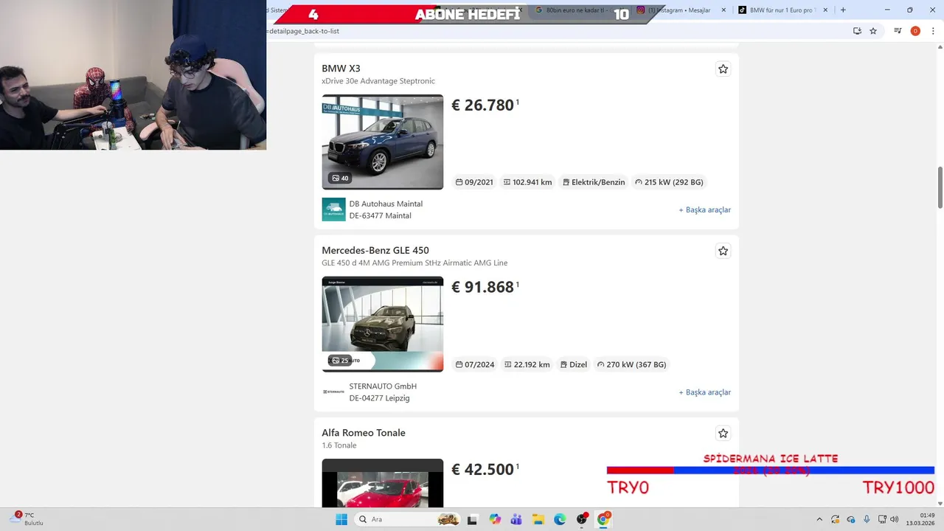Click the price € 42.500
Screen dimensions: 944x531
483,470
